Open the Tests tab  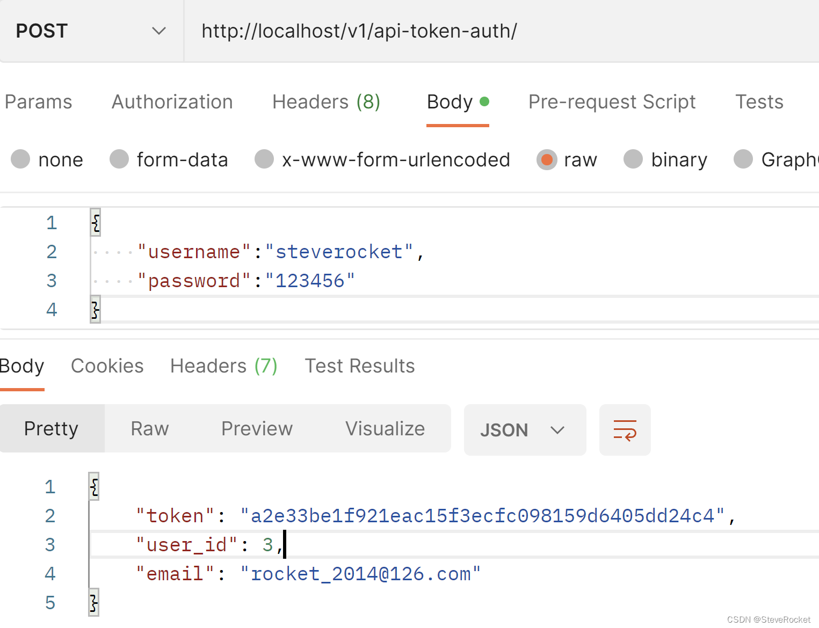[759, 102]
